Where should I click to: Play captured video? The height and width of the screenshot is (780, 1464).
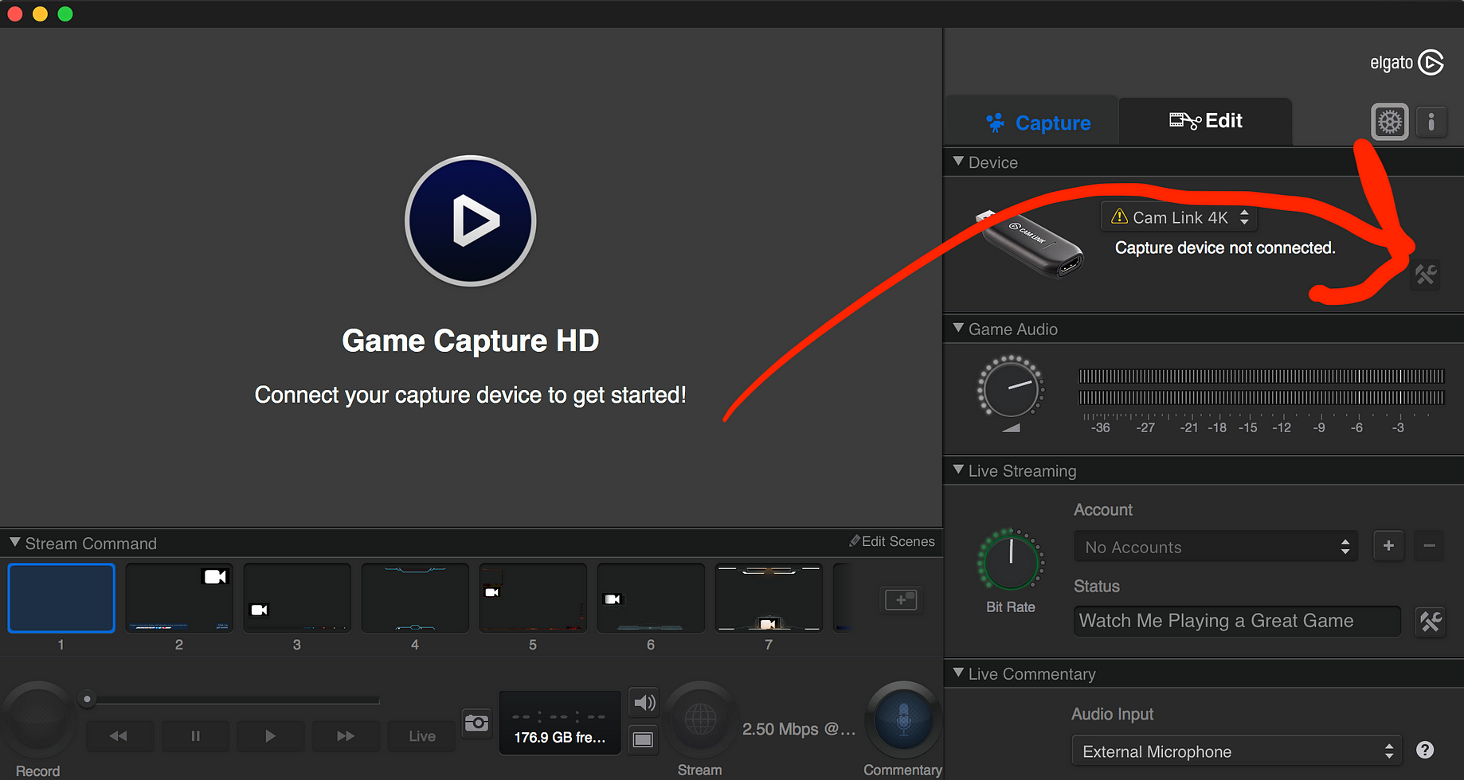[270, 736]
